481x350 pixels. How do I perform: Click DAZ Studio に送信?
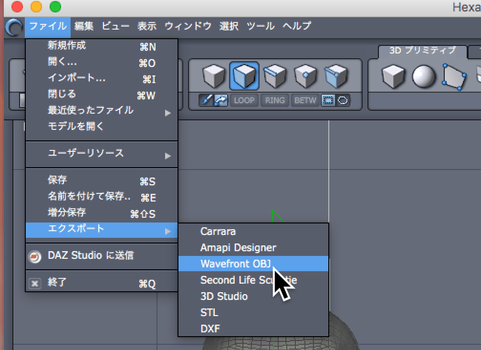(x=91, y=256)
